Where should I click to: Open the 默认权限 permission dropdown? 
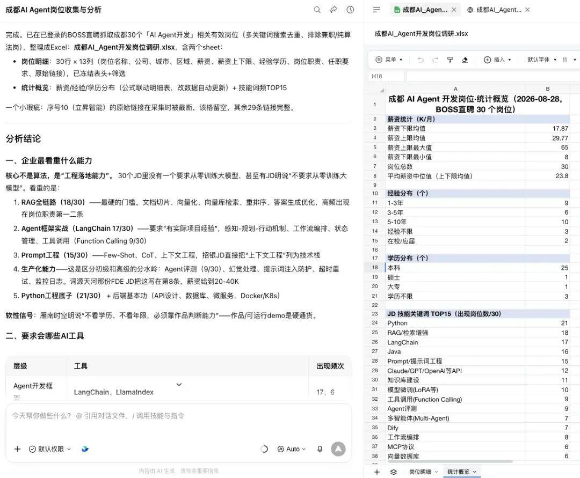tap(50, 449)
